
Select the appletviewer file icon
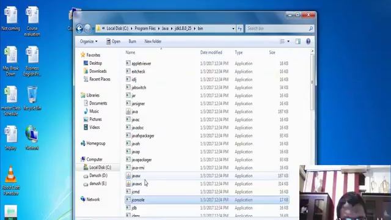click(x=128, y=64)
